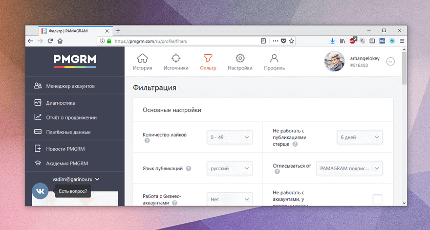Open a new browser tab
The image size is (430, 230).
118,31
